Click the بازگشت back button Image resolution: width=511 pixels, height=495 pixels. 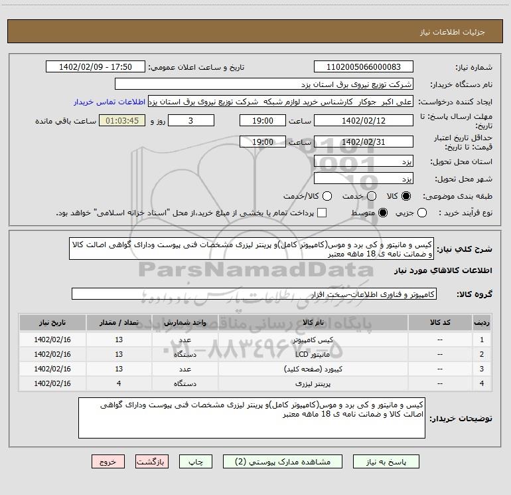pos(152,462)
